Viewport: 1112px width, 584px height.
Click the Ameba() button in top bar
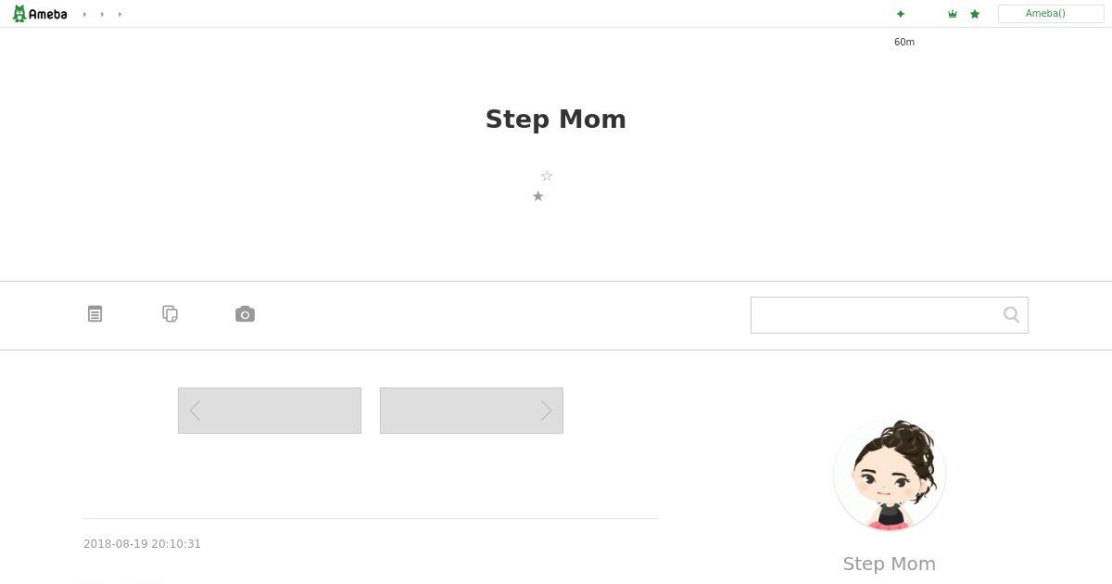click(x=1051, y=14)
